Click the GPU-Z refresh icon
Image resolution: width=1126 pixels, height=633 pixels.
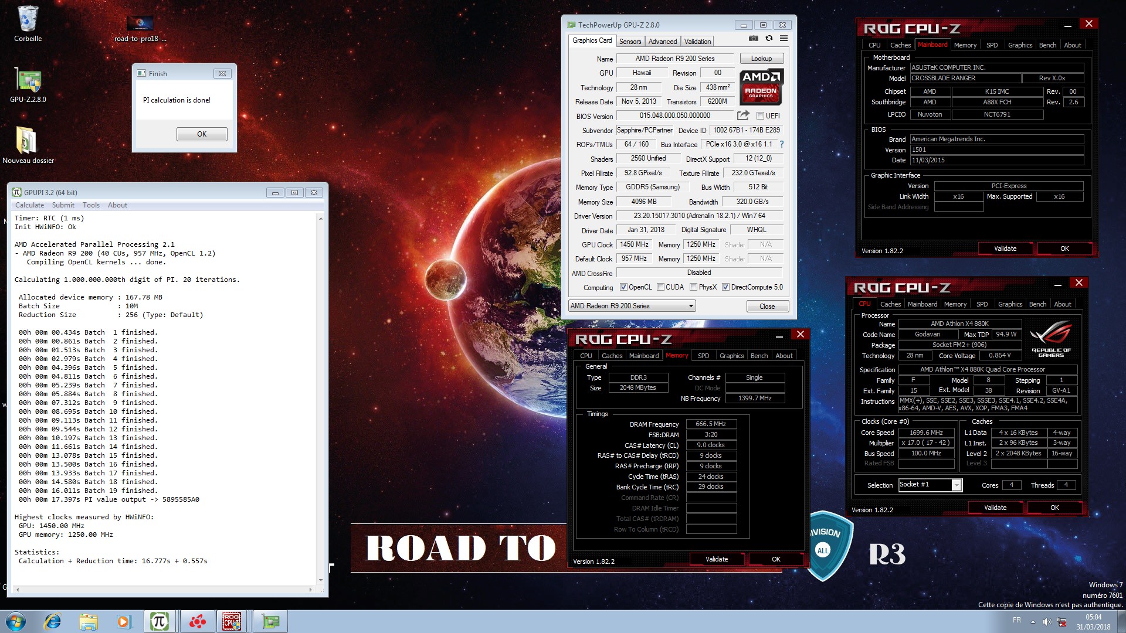769,39
